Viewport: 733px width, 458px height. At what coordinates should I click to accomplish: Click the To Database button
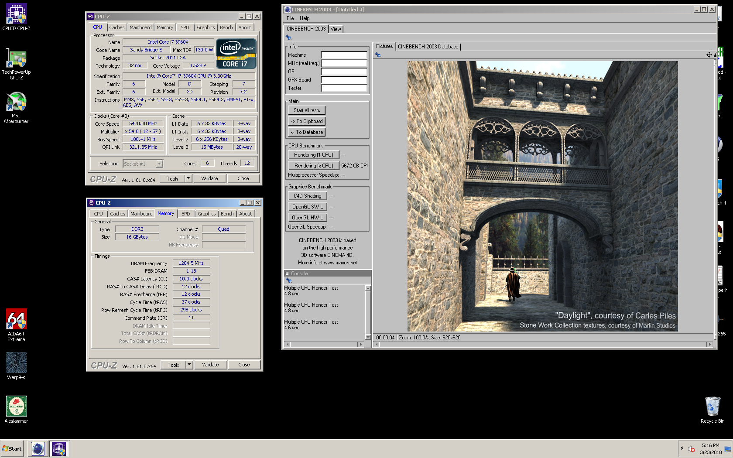(x=307, y=132)
